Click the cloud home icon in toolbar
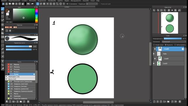 tap(3, 4)
